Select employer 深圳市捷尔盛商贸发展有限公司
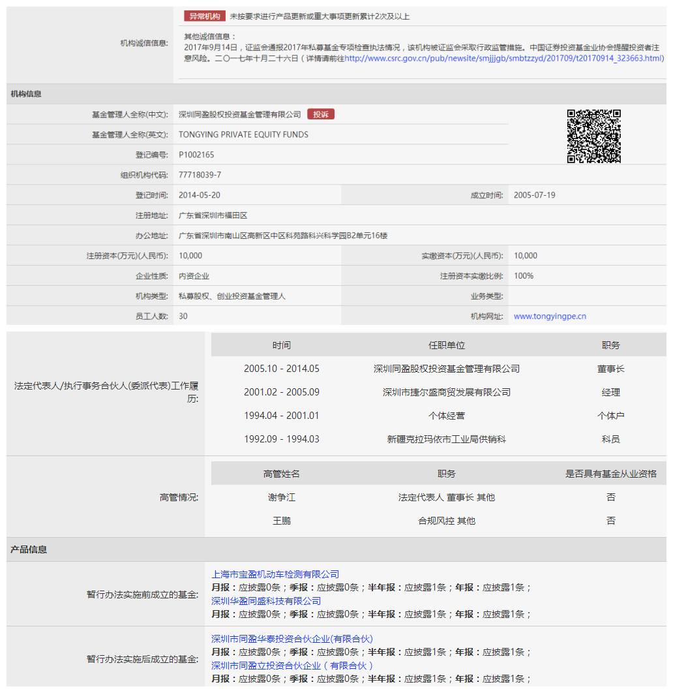 point(447,392)
